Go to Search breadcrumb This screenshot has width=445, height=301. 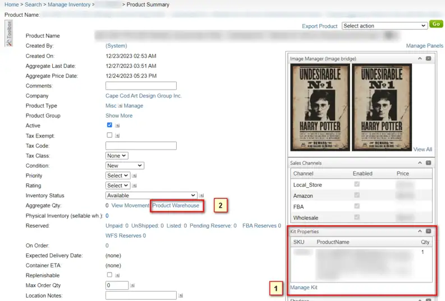point(33,4)
